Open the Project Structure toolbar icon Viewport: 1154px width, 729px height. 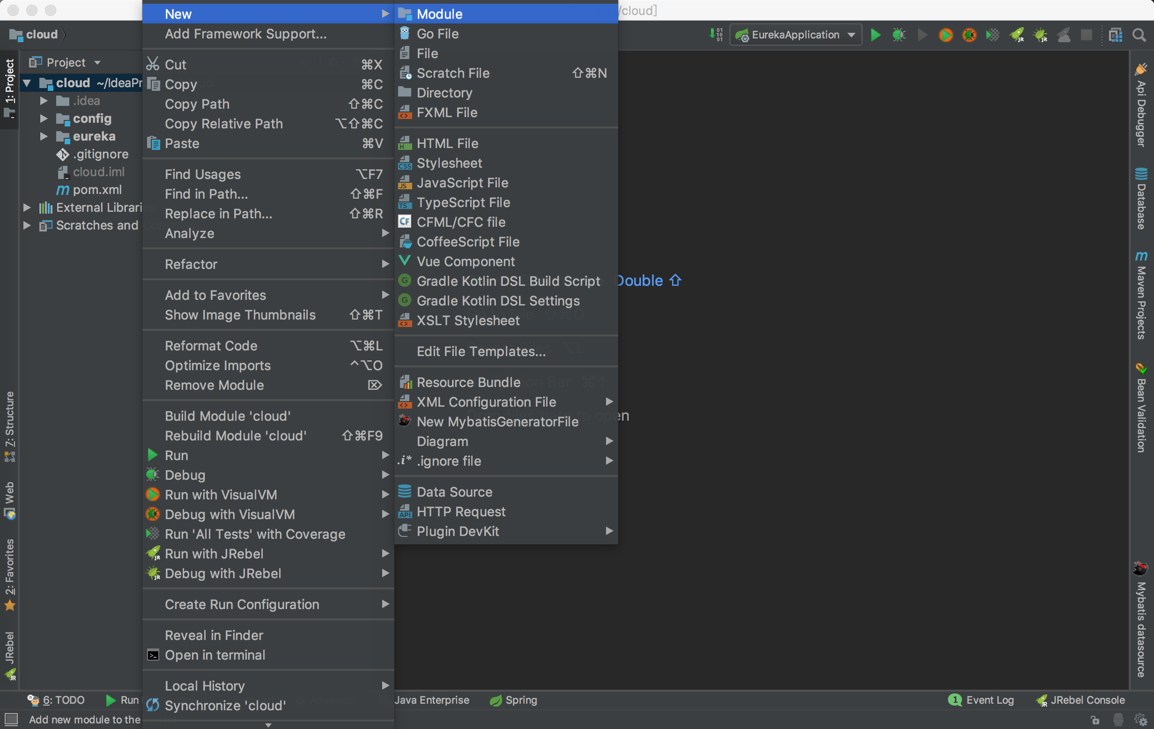pyautogui.click(x=1116, y=35)
